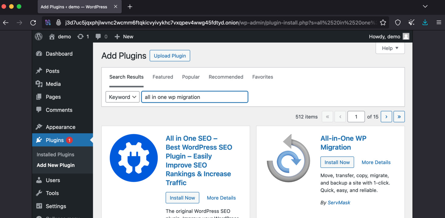445x218 pixels.
Task: Open the Howdy, demo account menu
Action: (389, 37)
